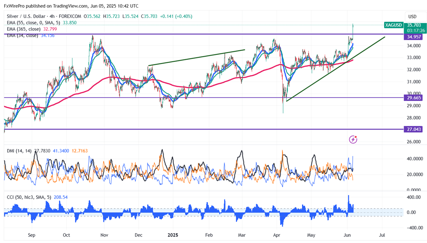427x243 pixels.
Task: Click the 31.000 price axis label
Action: [414, 82]
